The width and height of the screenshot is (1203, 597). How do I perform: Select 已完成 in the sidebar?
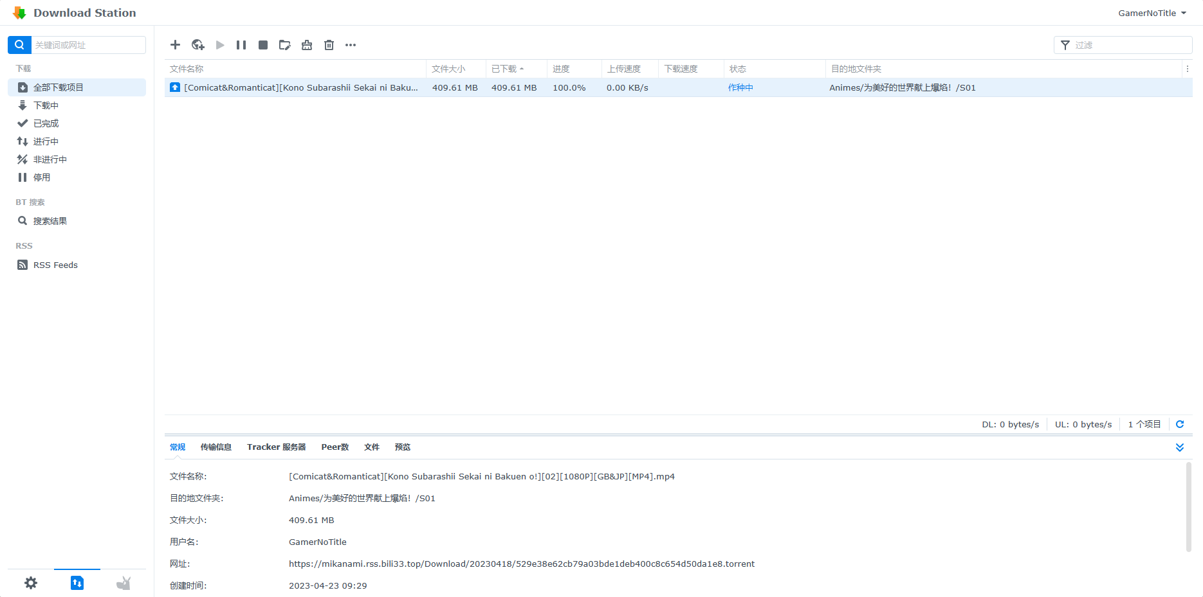click(x=46, y=123)
